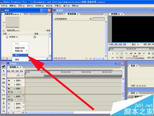Click the monitor shuttle slider handle
The width and height of the screenshot is (154, 116).
(135, 56)
